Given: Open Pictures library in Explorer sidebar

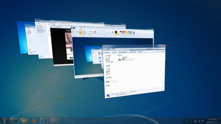Looking at the screenshot, I should 108,74.
